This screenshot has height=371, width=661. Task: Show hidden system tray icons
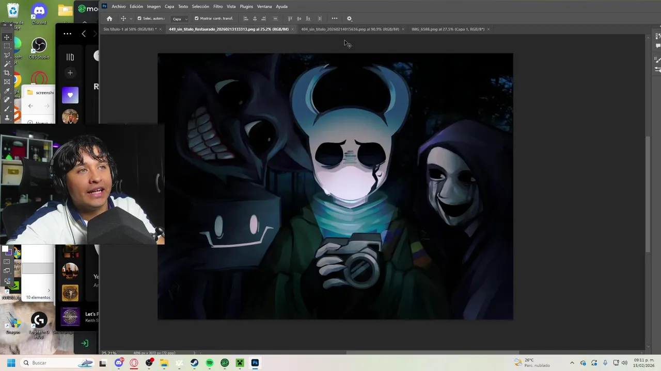[572, 363]
